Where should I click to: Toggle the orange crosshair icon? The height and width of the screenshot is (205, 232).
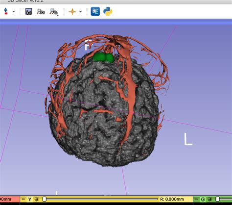pyautogui.click(x=72, y=12)
